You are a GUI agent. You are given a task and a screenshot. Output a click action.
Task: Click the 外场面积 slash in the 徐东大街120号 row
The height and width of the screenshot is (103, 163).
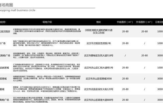tap(144, 89)
